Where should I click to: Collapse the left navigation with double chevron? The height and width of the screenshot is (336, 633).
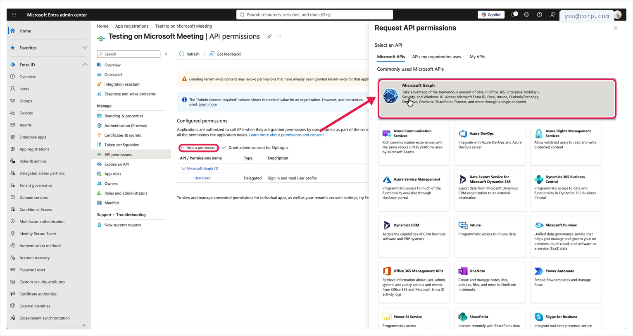click(x=84, y=325)
